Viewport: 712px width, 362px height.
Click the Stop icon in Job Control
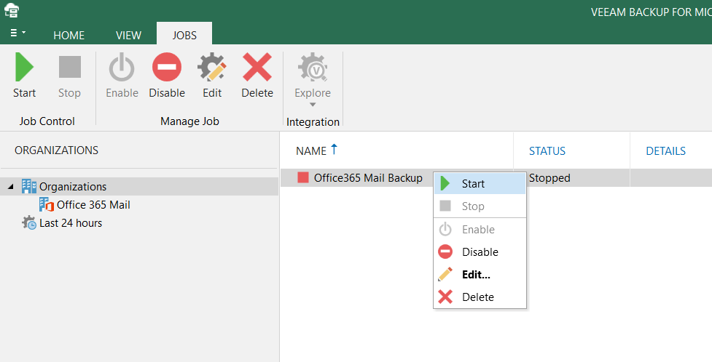tap(69, 68)
